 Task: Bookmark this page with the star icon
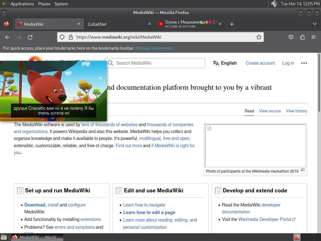point(259,37)
